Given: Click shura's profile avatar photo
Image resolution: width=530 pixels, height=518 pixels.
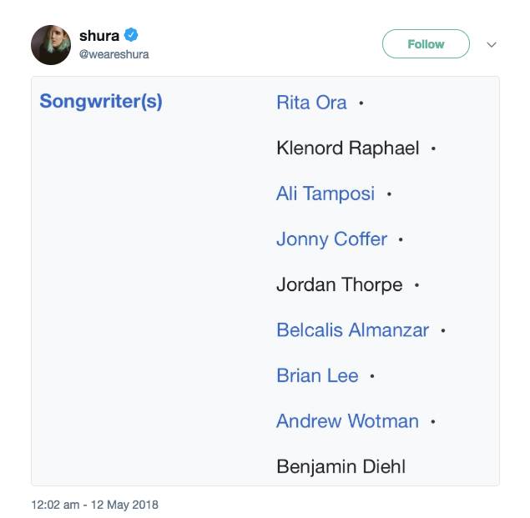Looking at the screenshot, I should tap(51, 44).
